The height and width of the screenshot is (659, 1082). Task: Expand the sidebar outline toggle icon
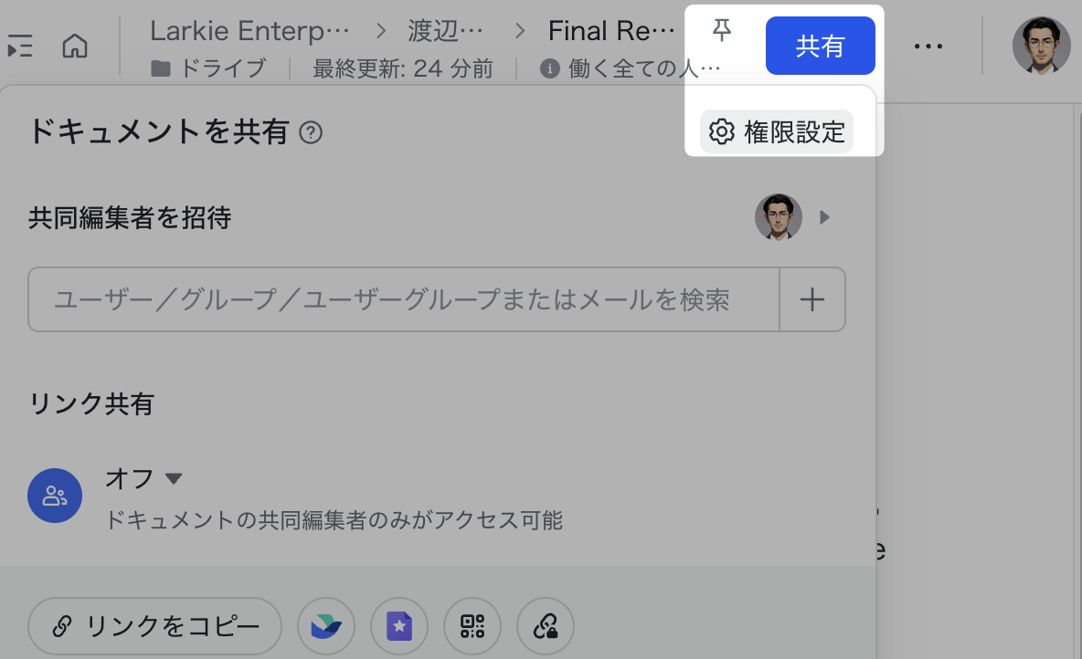pyautogui.click(x=20, y=46)
